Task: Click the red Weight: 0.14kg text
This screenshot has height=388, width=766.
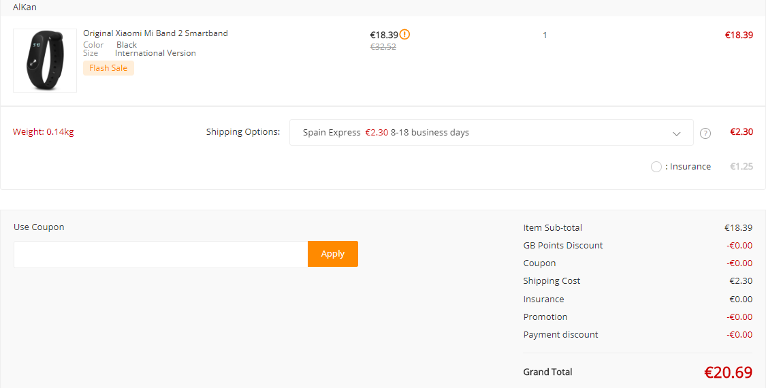Action: (x=44, y=132)
